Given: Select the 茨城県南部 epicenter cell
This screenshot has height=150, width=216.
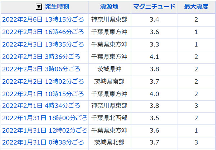Looking at the screenshot, I should pos(109,81).
